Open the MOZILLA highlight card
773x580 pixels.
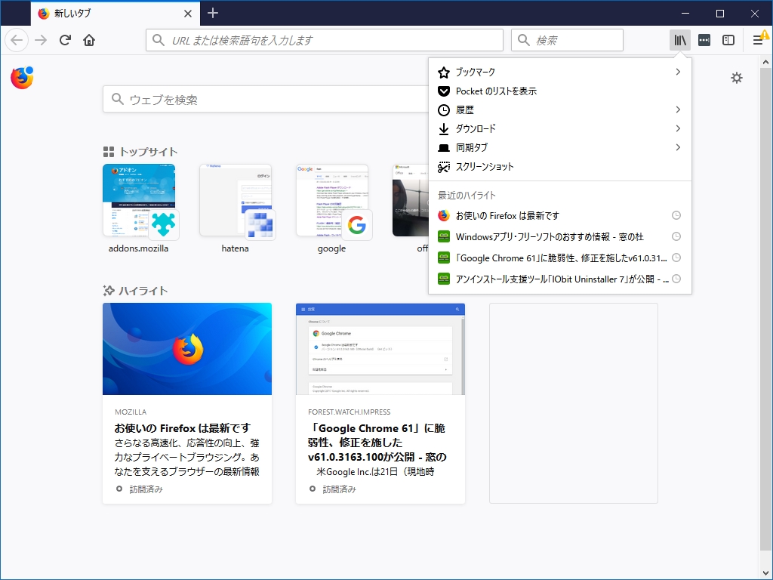coord(187,403)
